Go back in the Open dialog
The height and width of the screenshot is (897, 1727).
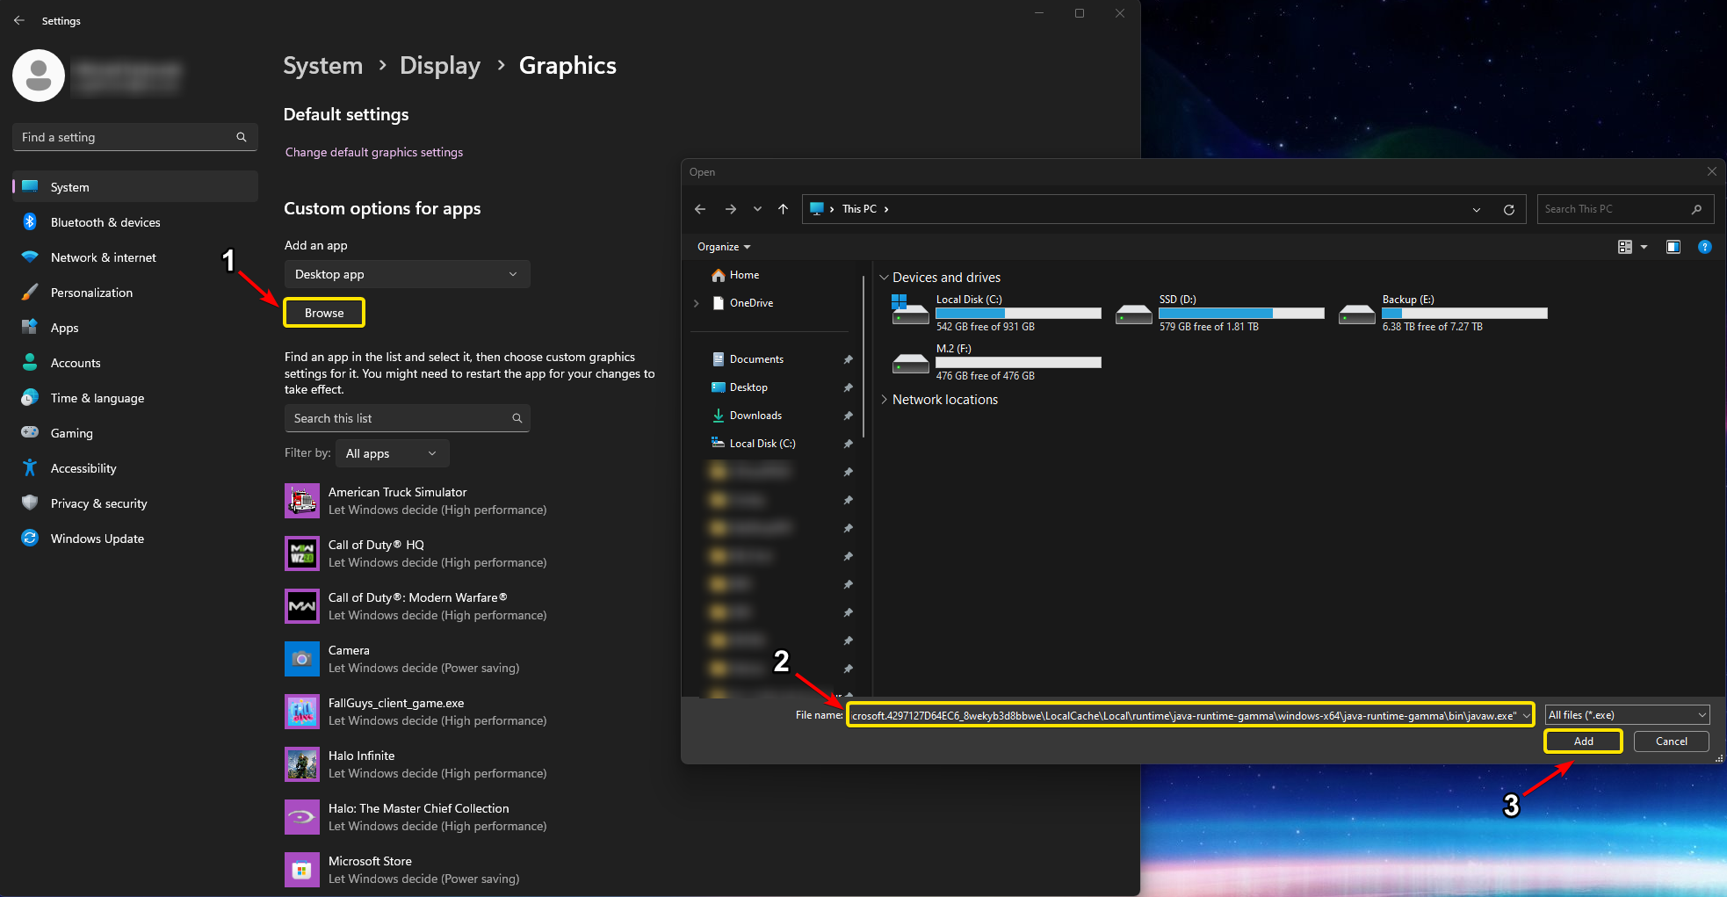pos(700,209)
